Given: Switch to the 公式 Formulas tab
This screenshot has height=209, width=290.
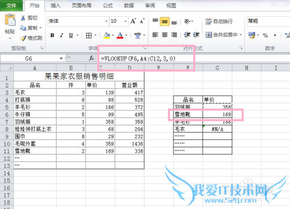Looking at the screenshot, I should pos(108,5).
